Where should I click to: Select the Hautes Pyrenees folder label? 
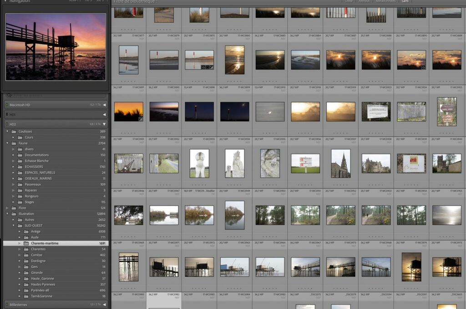coord(43,284)
